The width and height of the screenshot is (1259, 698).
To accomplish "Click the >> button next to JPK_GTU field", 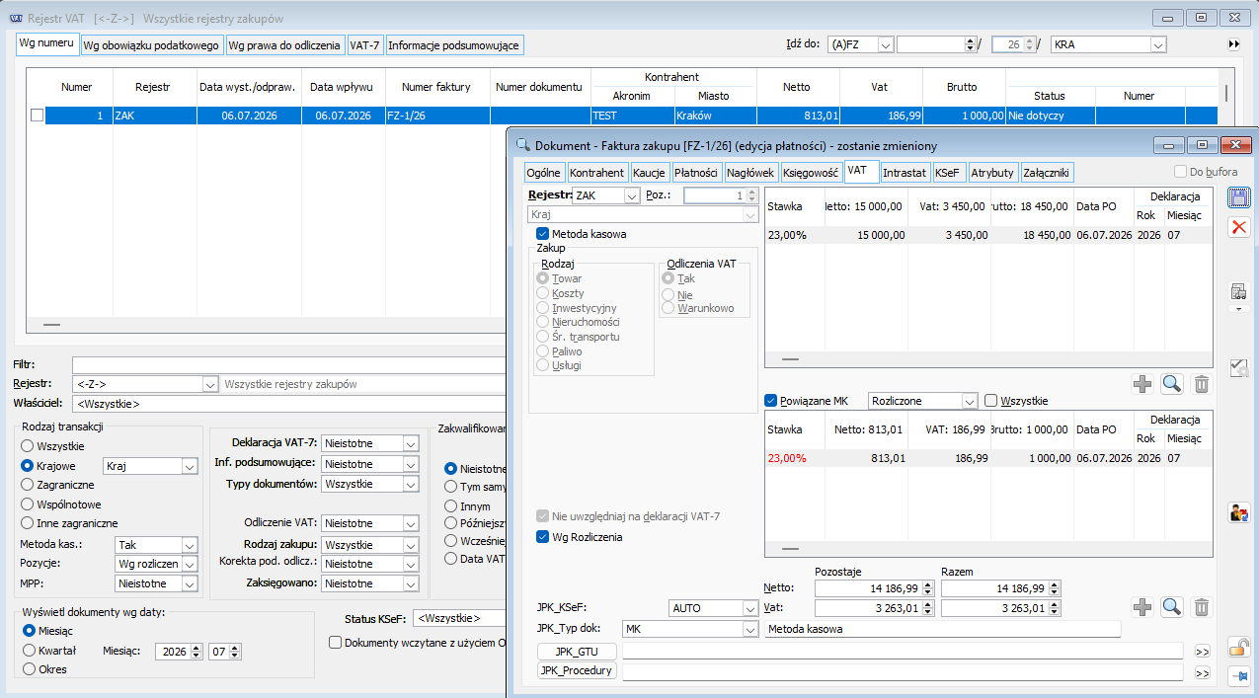I will coord(1202,652).
